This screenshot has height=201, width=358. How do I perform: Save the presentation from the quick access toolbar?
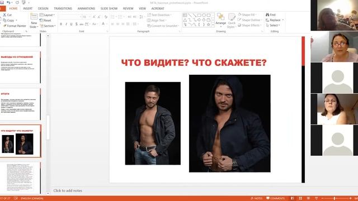coord(2,2)
